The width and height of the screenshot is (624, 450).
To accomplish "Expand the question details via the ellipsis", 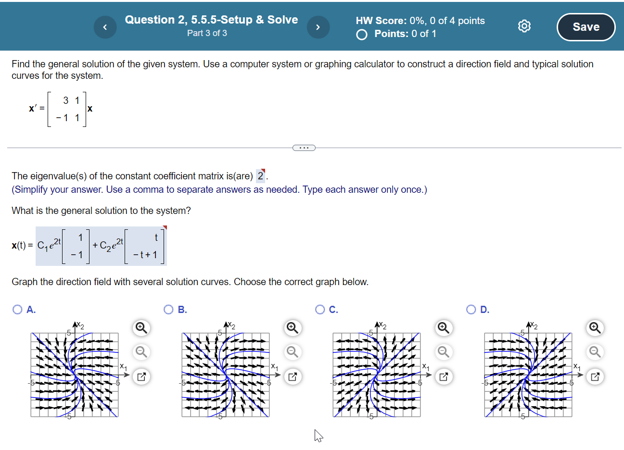I will point(304,147).
